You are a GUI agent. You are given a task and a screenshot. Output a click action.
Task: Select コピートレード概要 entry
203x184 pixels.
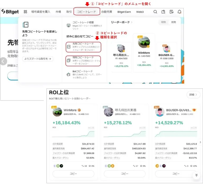84,25
